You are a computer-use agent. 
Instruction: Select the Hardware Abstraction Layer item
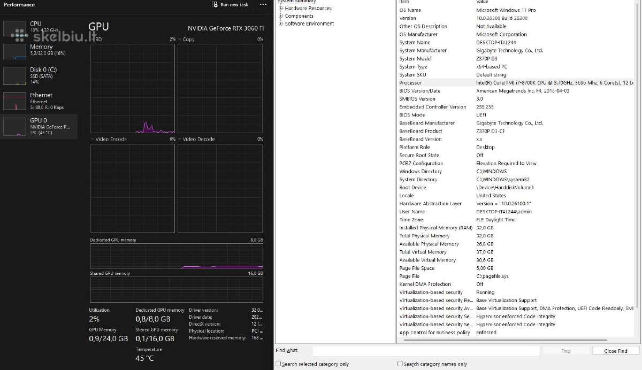tap(430, 204)
